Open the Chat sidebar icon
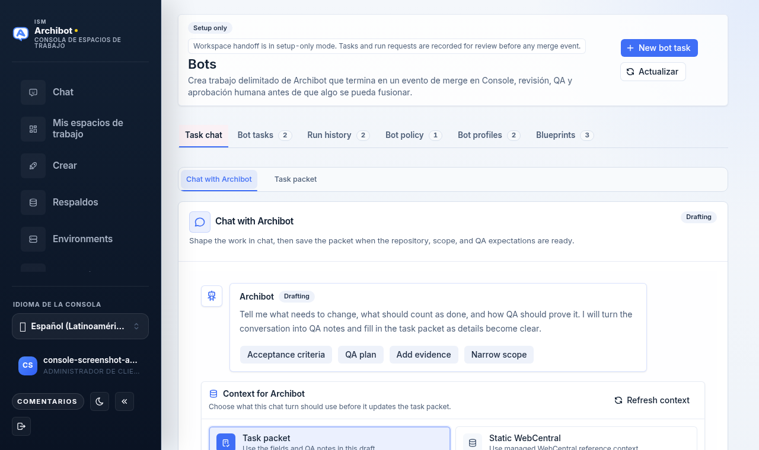 pos(33,92)
